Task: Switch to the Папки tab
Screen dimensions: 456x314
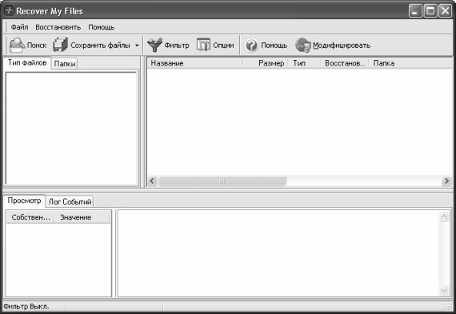Action: click(65, 64)
